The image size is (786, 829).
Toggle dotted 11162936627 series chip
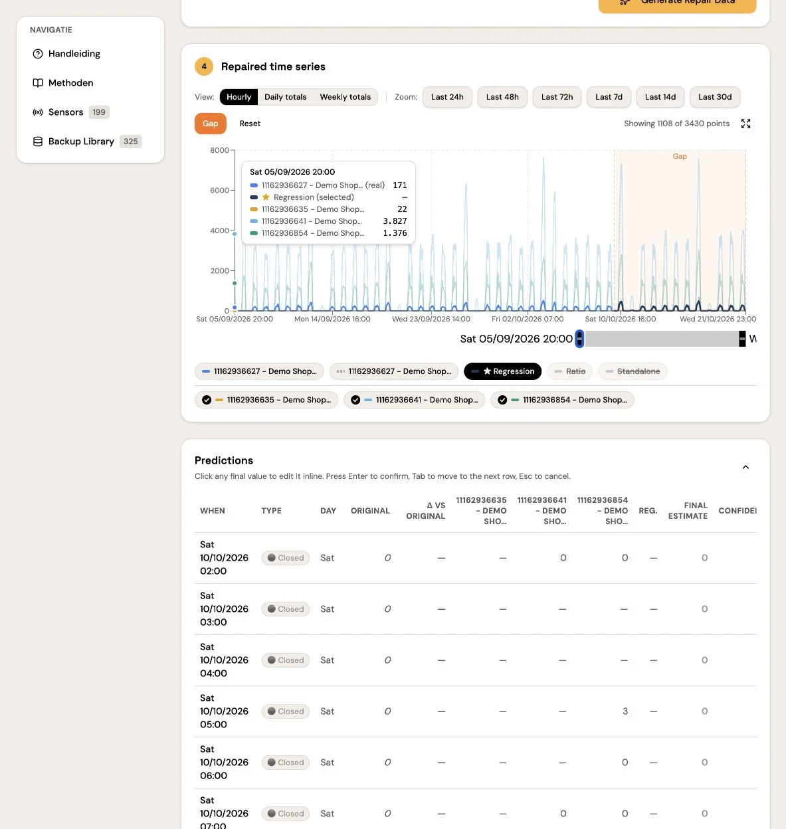[x=394, y=371]
